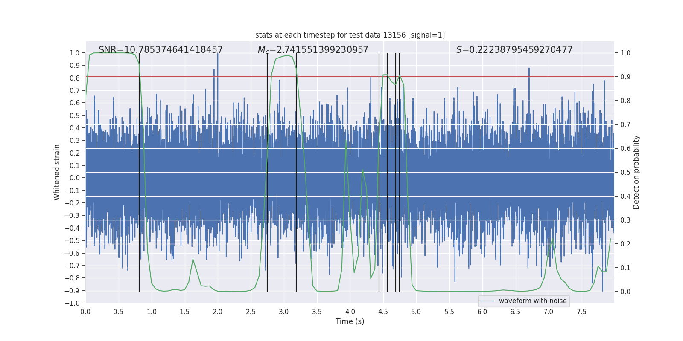Click the 'Whitened strain' y-axis label
The height and width of the screenshot is (341, 683).
pos(57,172)
